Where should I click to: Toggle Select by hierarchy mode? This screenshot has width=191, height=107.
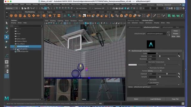coord(42,8)
